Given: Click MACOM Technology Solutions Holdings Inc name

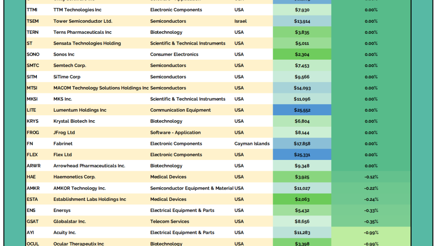Looking at the screenshot, I should [x=101, y=88].
